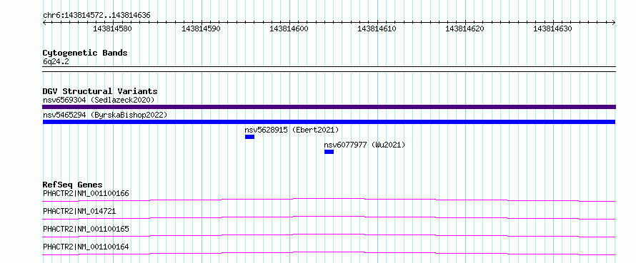Click ruler position label 143814580
Viewport: 636px width, 263px height.
(x=112, y=29)
